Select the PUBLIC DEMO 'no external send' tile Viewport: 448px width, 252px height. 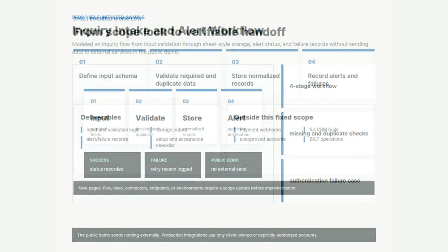[233, 165]
